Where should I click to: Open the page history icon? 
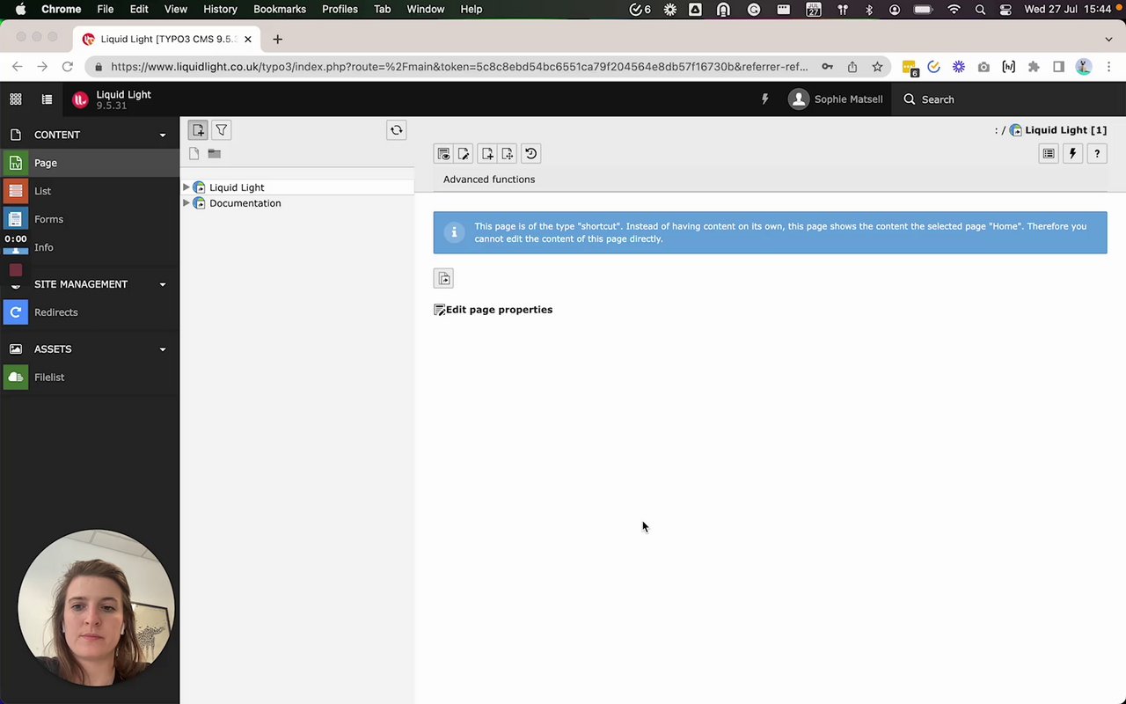pyautogui.click(x=530, y=154)
